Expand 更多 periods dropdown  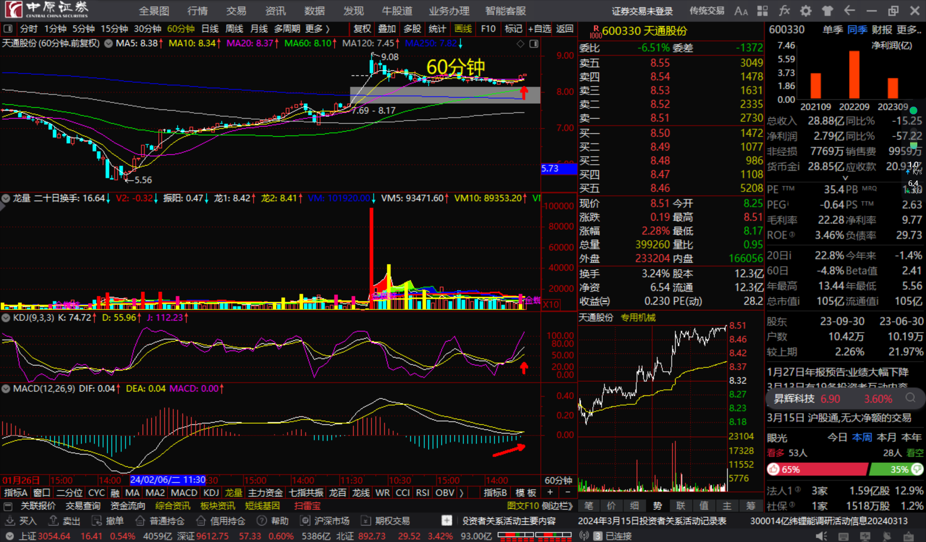317,29
